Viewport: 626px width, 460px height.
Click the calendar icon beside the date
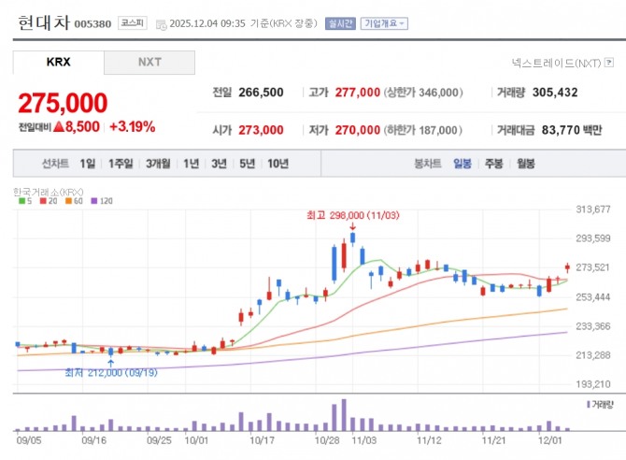(x=162, y=24)
